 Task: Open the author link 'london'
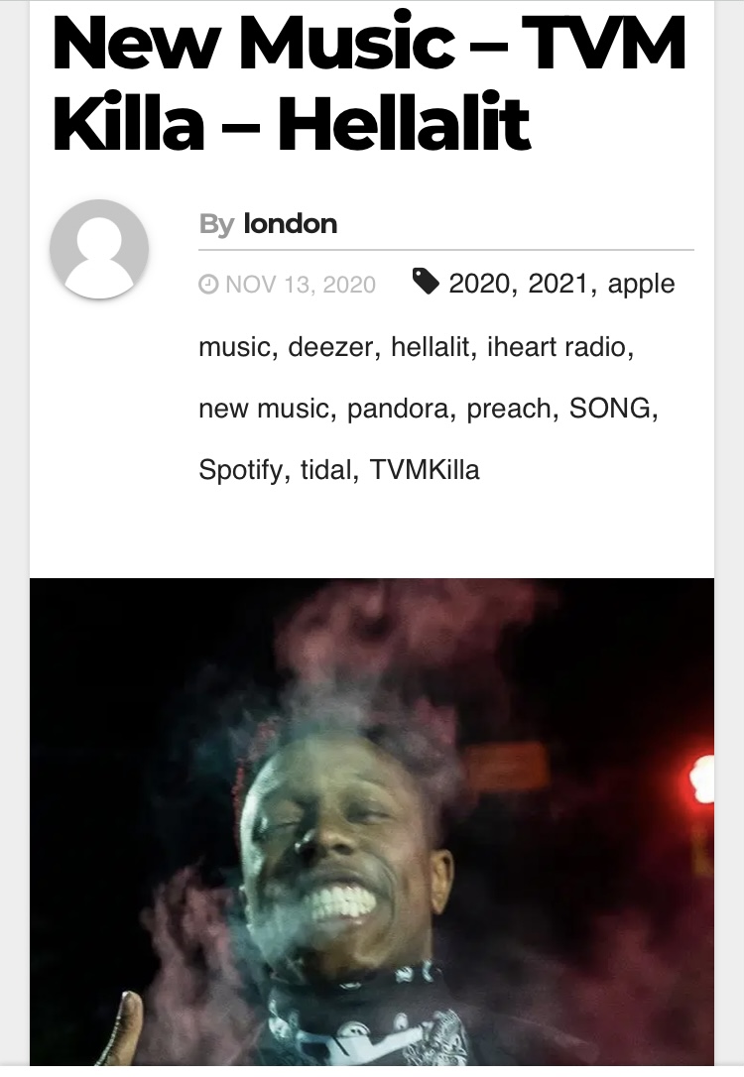click(x=290, y=224)
